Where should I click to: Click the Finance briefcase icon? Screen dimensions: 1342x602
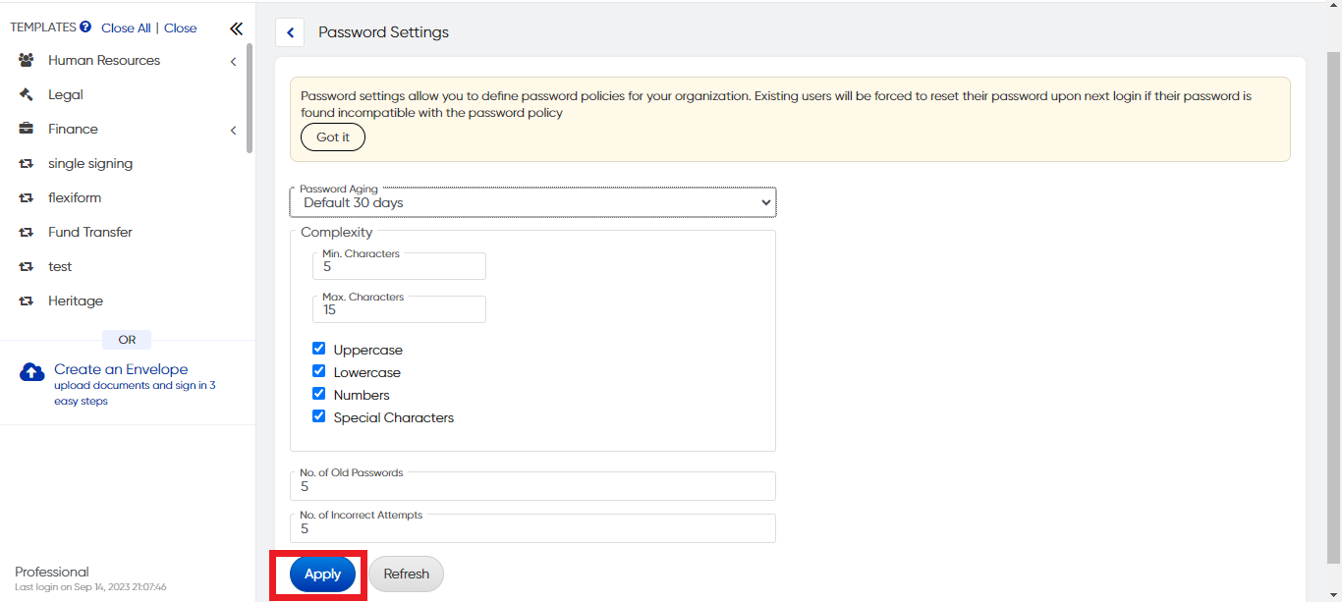click(x=27, y=130)
